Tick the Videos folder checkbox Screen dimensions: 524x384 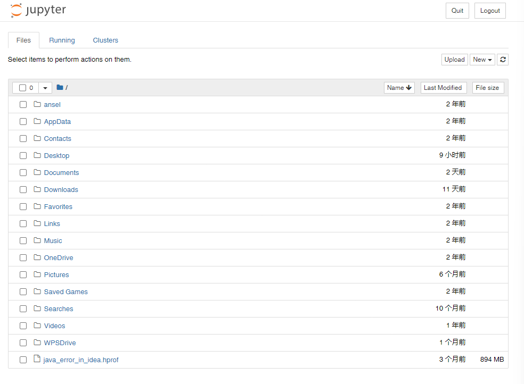[x=23, y=325]
